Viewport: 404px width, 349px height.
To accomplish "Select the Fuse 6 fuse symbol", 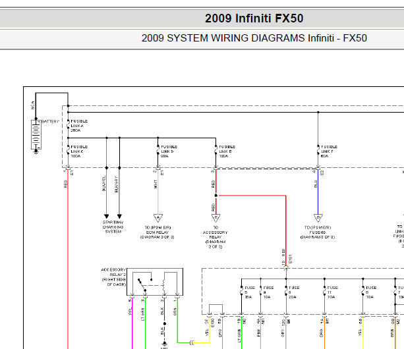I will point(363,291).
